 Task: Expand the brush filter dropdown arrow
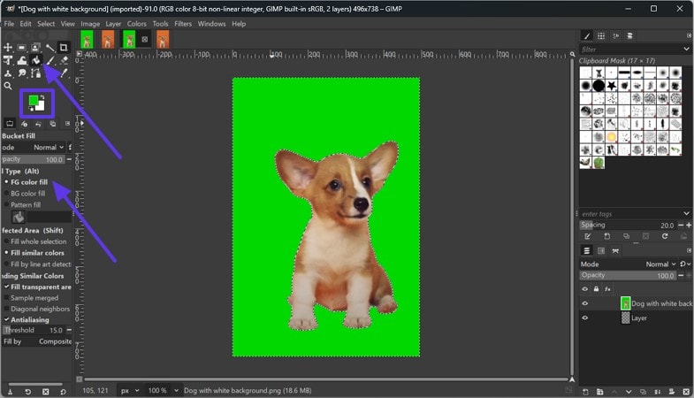(686, 50)
